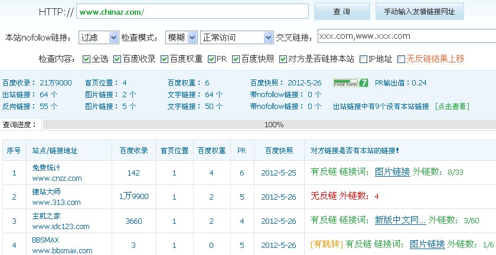Click the 查询 search button

(x=342, y=12)
